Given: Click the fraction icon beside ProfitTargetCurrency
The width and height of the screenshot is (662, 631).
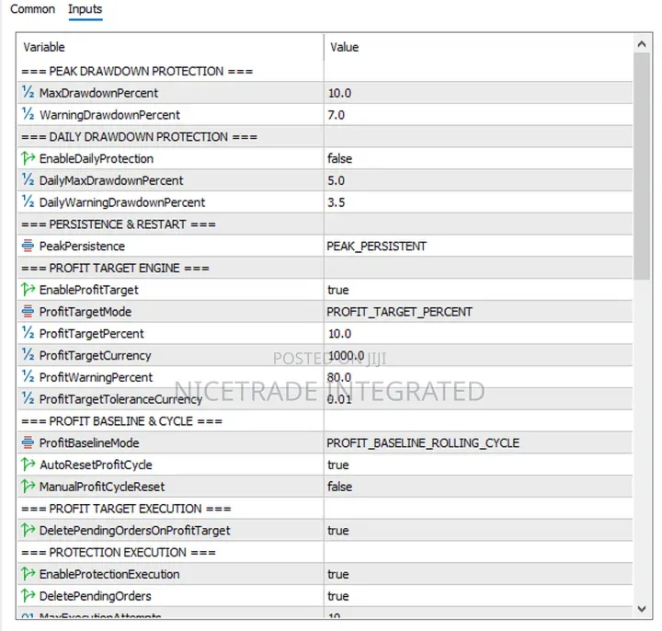Looking at the screenshot, I should (x=28, y=355).
